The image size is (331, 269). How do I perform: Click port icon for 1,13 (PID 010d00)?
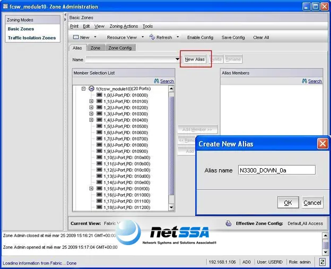coord(99,176)
